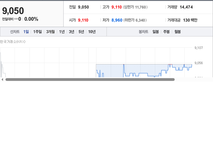Viewport: 213px width, 149px height.
Task: Switch to the 1주일 chart period
Action: coord(37,32)
